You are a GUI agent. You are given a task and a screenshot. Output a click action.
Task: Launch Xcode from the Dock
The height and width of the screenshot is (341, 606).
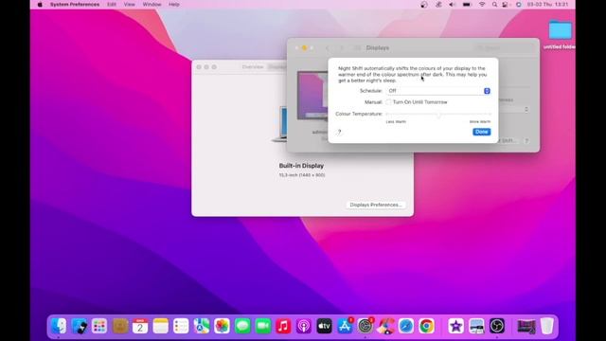[x=80, y=326]
